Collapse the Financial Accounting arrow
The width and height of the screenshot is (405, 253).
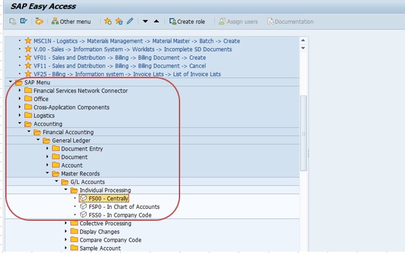click(29, 131)
